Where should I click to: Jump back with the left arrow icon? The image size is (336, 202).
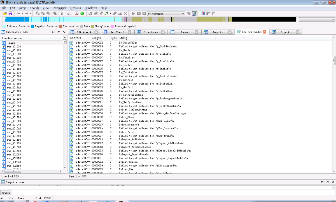pos(18,13)
